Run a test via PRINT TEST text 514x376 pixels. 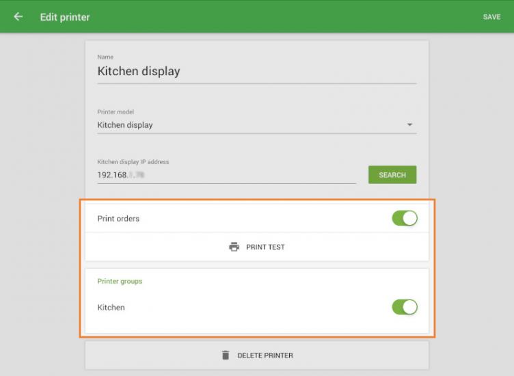(x=265, y=247)
